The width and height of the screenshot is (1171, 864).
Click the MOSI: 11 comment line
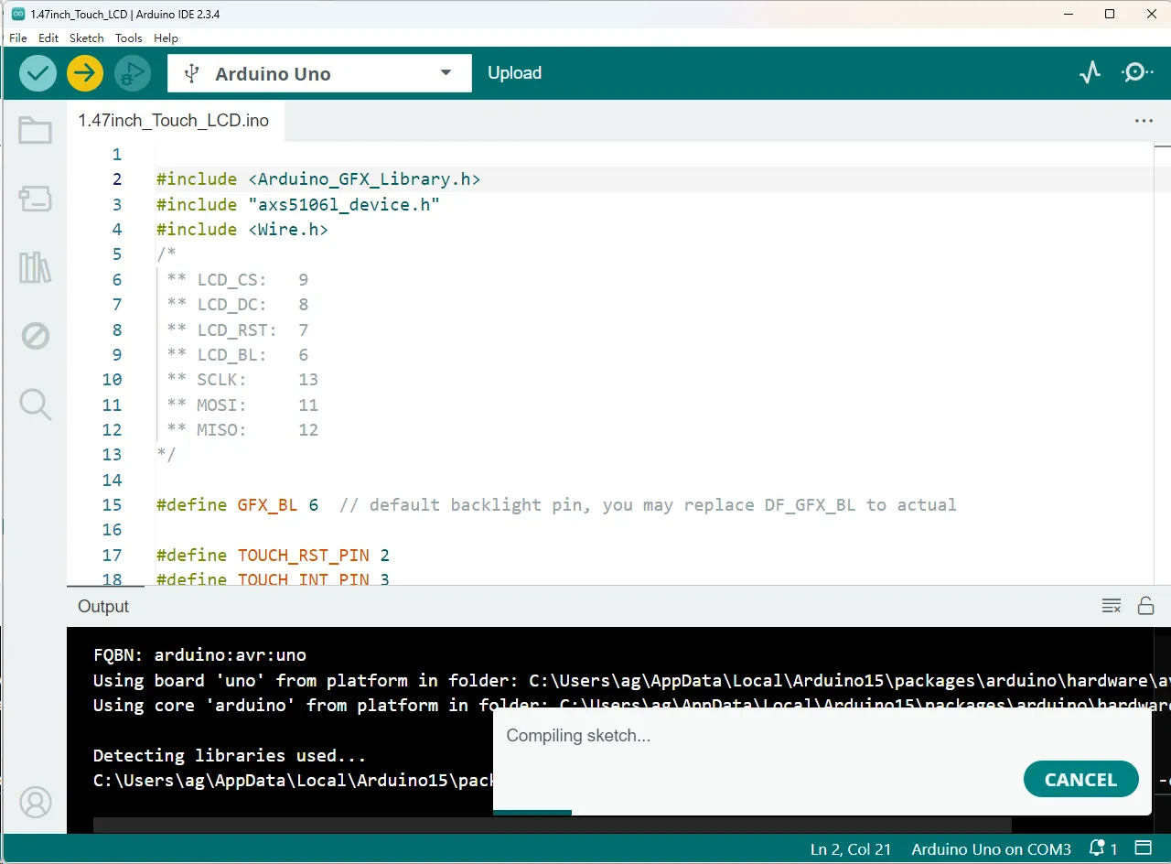point(242,405)
